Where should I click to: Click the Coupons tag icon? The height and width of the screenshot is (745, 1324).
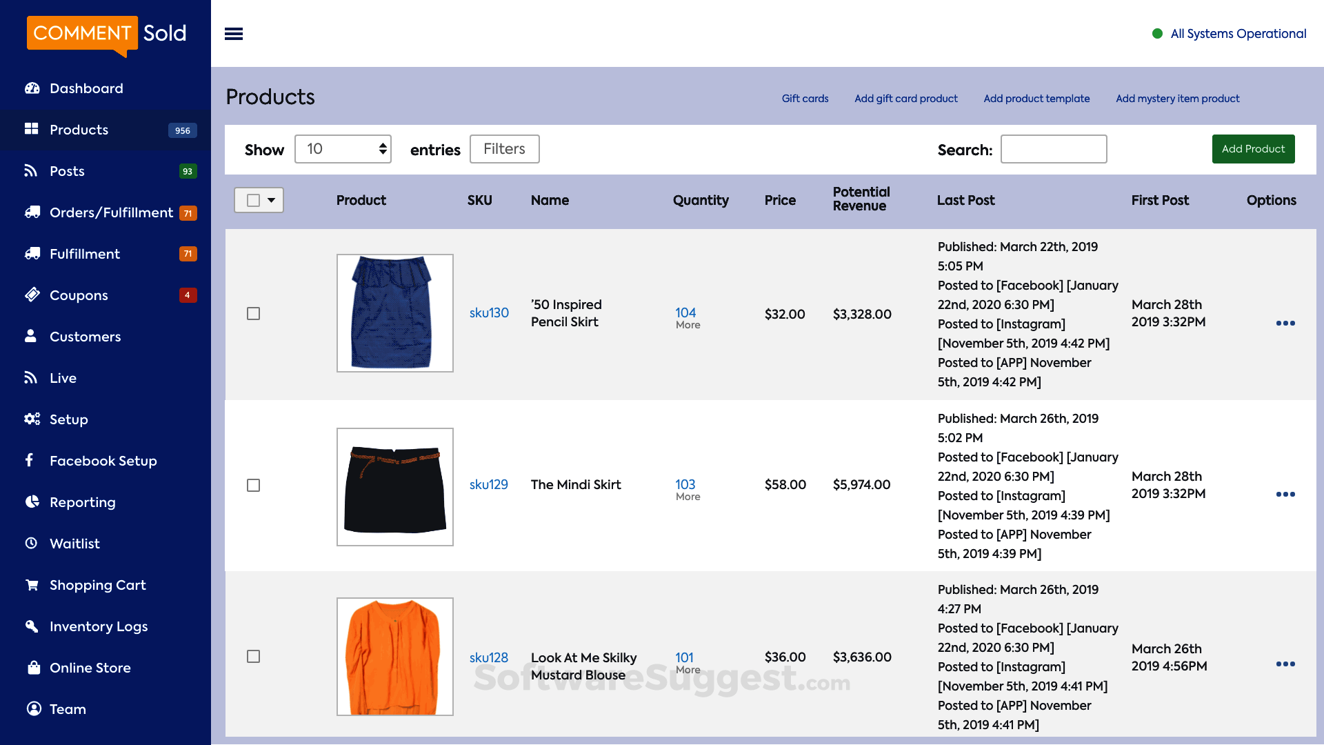32,295
